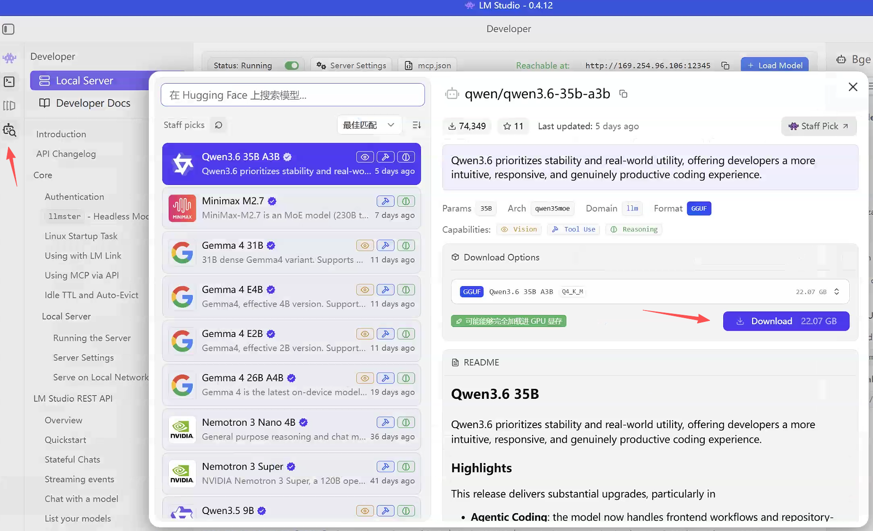This screenshot has width=873, height=531.
Task: Click the server URL http://169.254.96.106:12345
Action: click(x=648, y=66)
